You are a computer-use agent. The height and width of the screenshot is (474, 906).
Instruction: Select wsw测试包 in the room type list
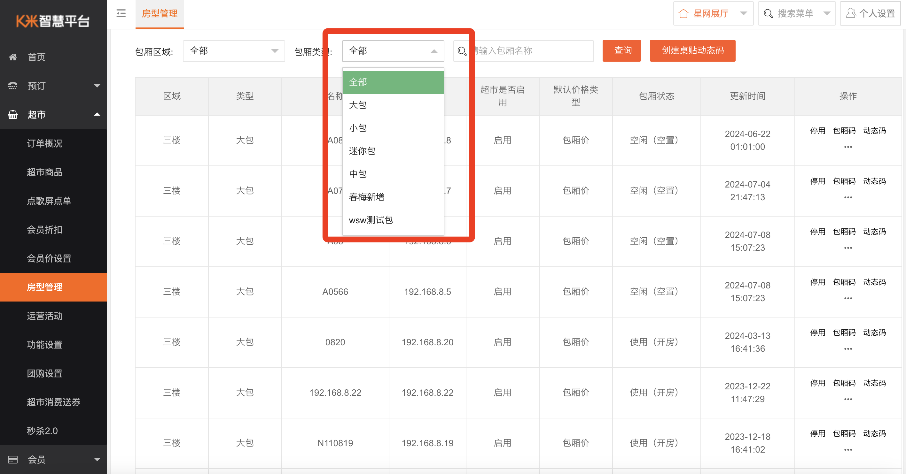pyautogui.click(x=393, y=220)
